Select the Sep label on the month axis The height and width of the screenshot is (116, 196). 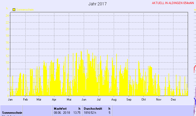(129, 100)
